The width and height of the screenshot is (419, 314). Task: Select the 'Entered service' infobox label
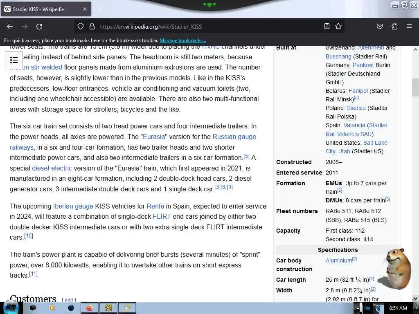[x=299, y=173]
